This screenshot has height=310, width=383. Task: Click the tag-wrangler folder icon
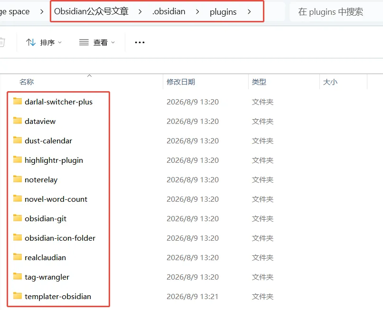pyautogui.click(x=18, y=277)
